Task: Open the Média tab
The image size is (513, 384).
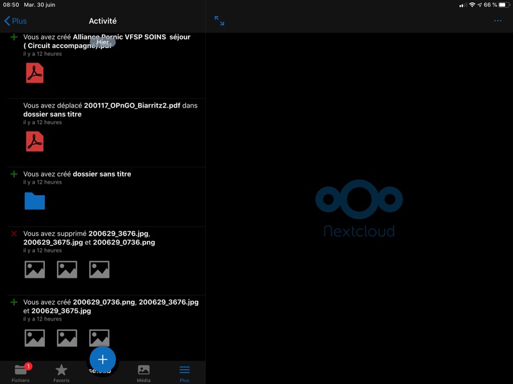Action: (144, 372)
